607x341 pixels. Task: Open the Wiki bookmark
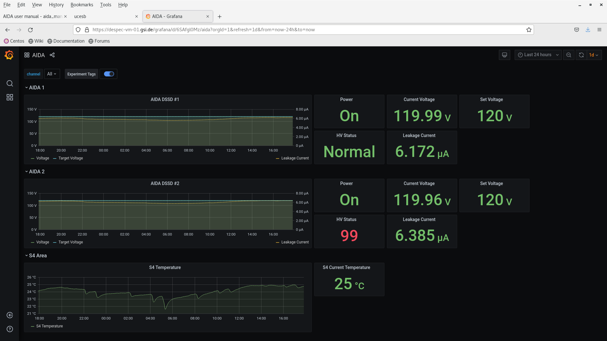36,41
